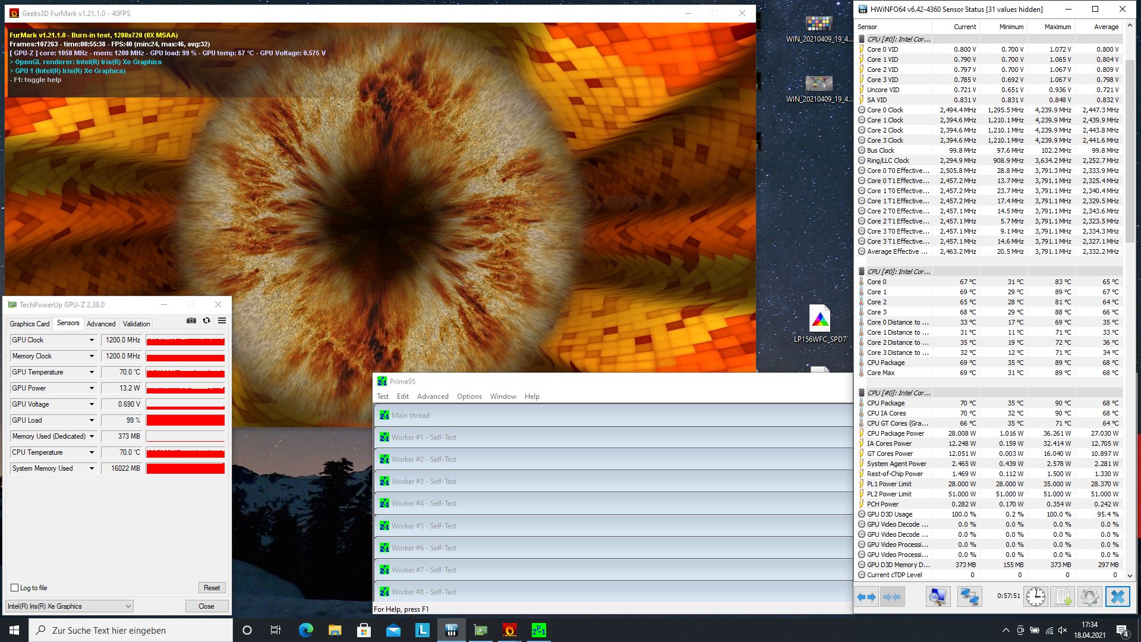Click HWiNFO logging sheet icon
Viewport: 1141px width, 642px height.
1063,596
